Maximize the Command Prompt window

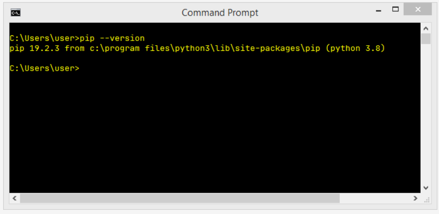tap(395, 9)
